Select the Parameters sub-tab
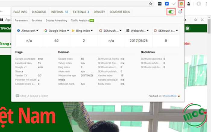This screenshot has width=211, height=132. (x=21, y=20)
